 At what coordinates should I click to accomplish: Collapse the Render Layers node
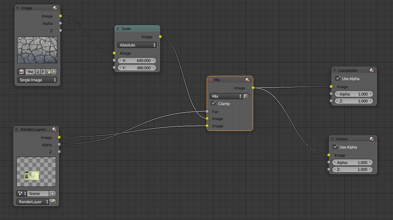16,129
